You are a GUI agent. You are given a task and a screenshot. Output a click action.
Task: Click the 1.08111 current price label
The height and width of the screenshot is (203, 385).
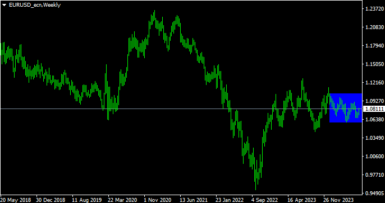click(x=374, y=109)
